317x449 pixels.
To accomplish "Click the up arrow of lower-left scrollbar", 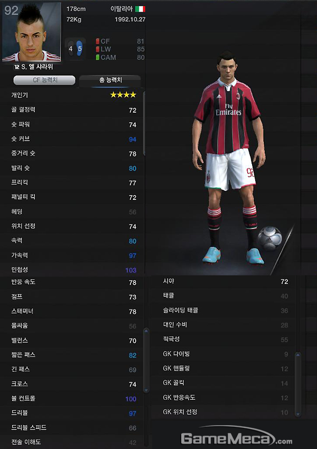I will (x=146, y=331).
